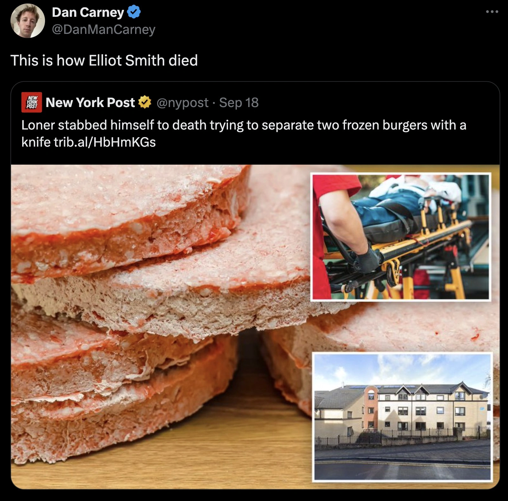Open the Sep 18 timestamp

[239, 103]
